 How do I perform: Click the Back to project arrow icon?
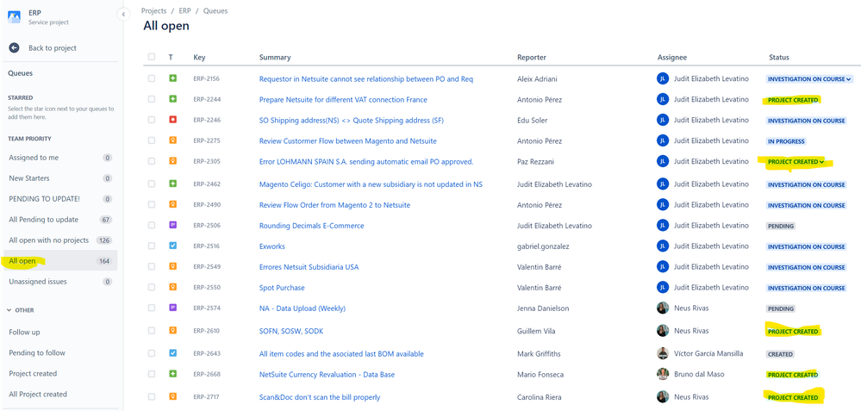(x=15, y=48)
